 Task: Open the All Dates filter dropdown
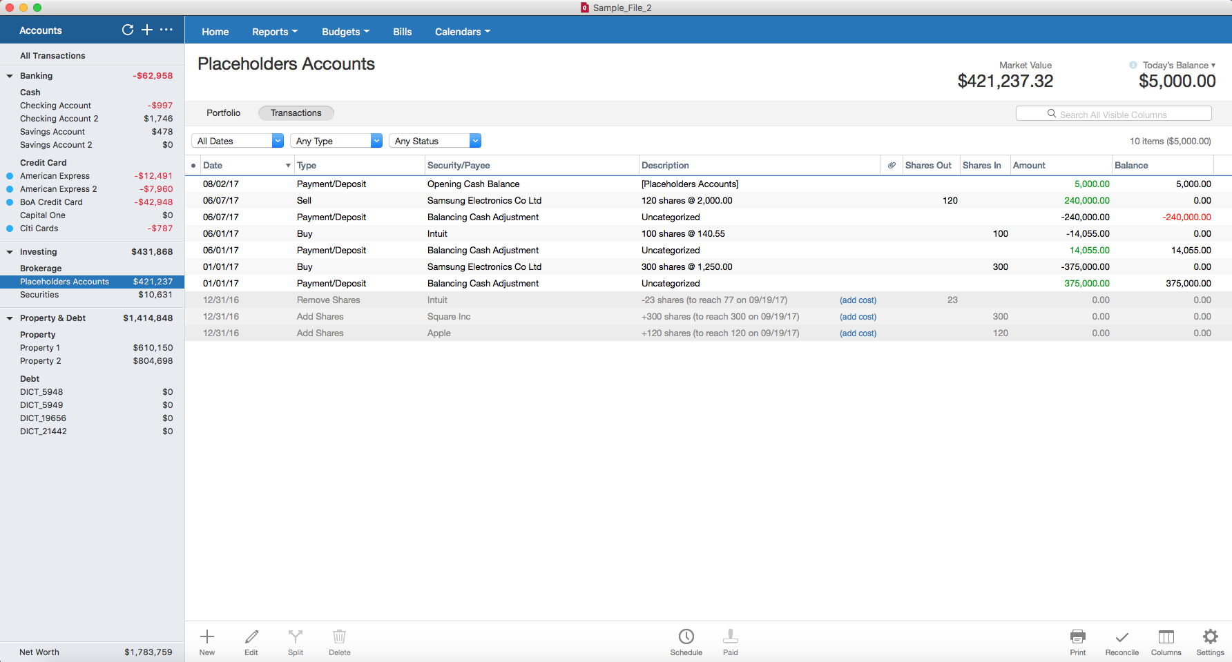coord(238,141)
